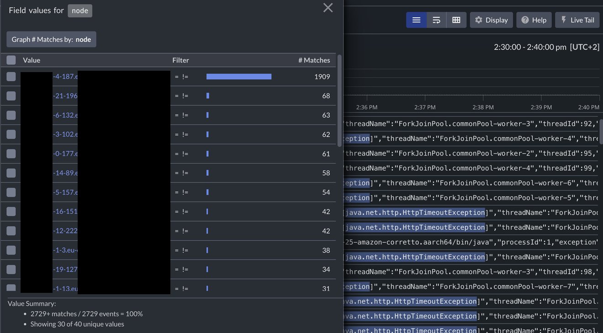This screenshot has height=333, width=603.
Task: Apply equals filter for row with 68 matches
Action: (177, 96)
